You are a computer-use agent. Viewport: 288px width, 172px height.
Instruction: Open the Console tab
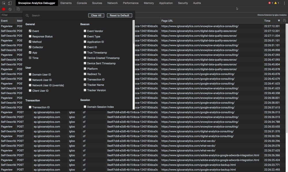82,3
